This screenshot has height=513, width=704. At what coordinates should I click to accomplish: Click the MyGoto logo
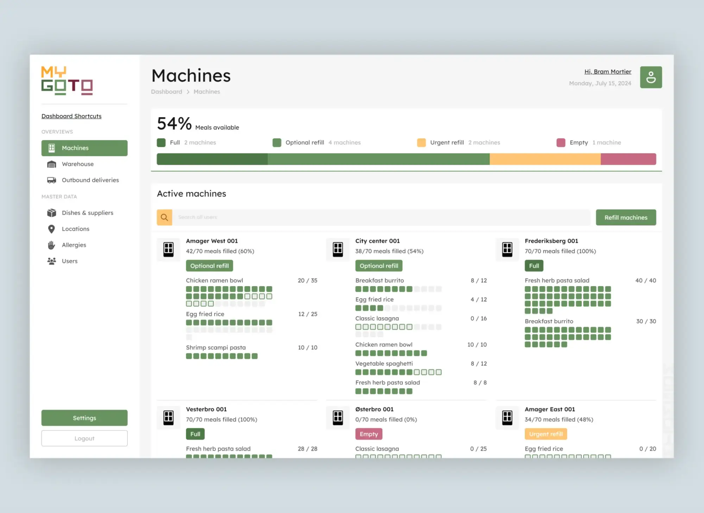67,80
